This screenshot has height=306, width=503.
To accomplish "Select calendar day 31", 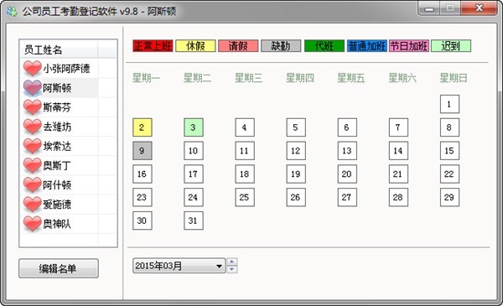I will pos(194,220).
